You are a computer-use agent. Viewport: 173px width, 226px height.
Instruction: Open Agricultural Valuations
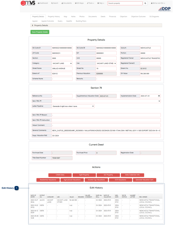coord(72,180)
